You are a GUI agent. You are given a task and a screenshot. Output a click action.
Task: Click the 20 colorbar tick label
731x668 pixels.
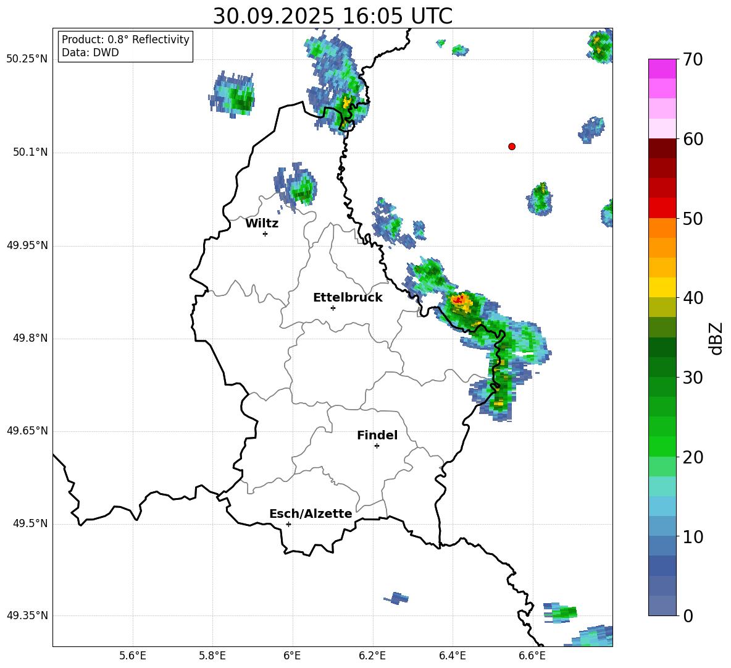coord(693,457)
